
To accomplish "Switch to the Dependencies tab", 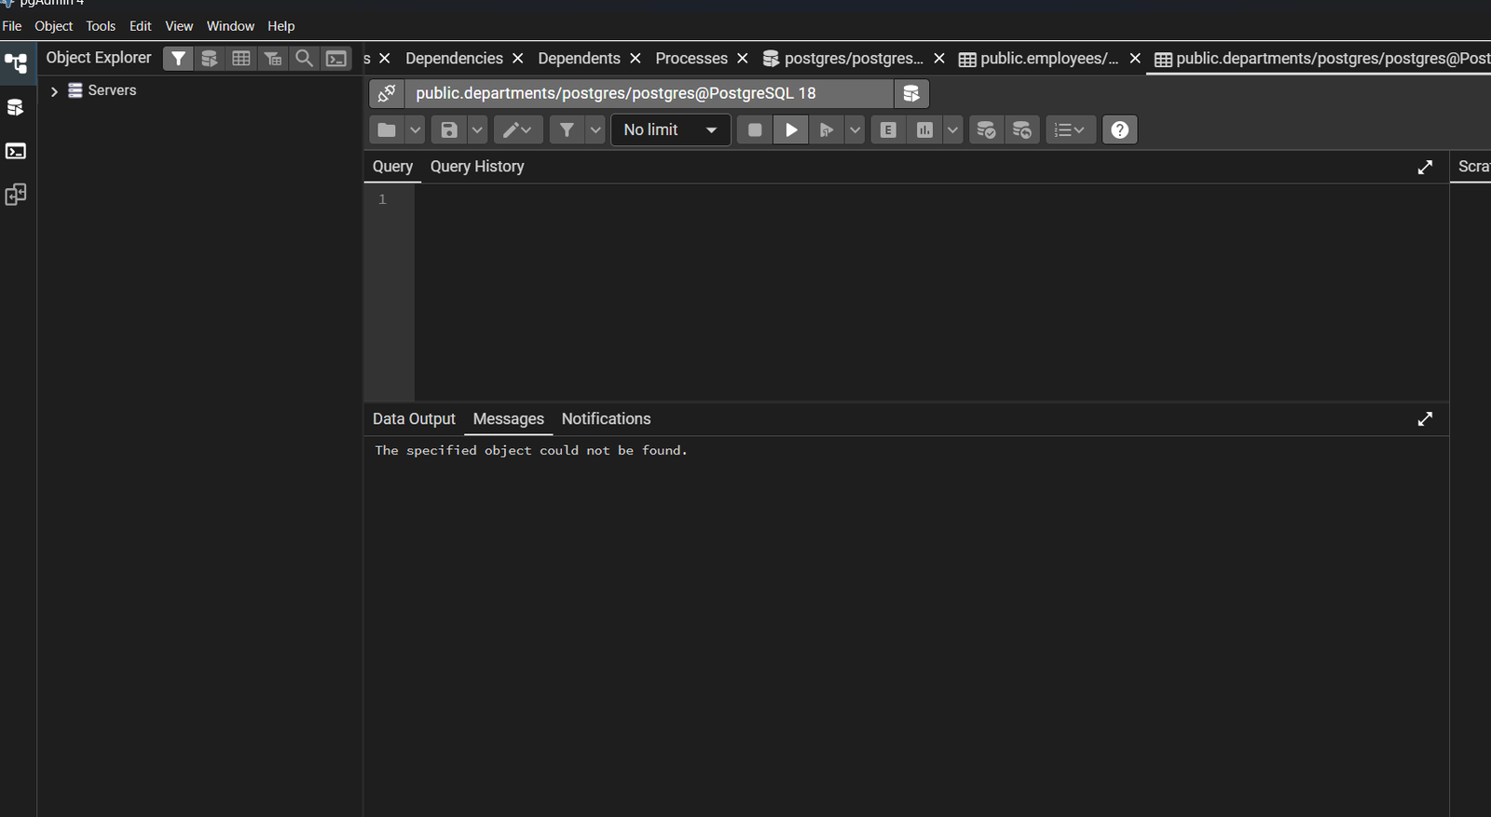I will point(454,59).
